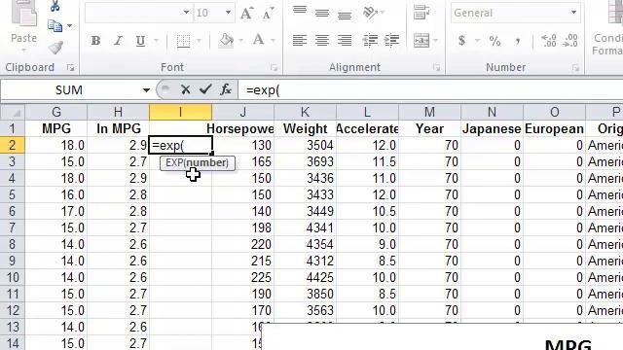623x350 pixels.
Task: Click the Weight header cell
Action: pyautogui.click(x=305, y=129)
